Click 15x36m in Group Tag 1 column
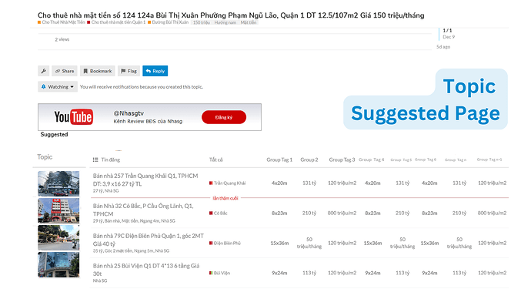Screen dimensions: 531x299 [279, 243]
